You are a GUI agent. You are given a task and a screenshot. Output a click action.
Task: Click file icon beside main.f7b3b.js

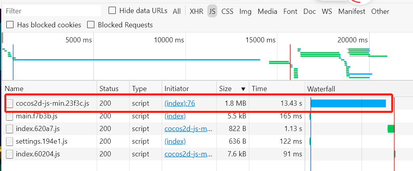(10, 116)
